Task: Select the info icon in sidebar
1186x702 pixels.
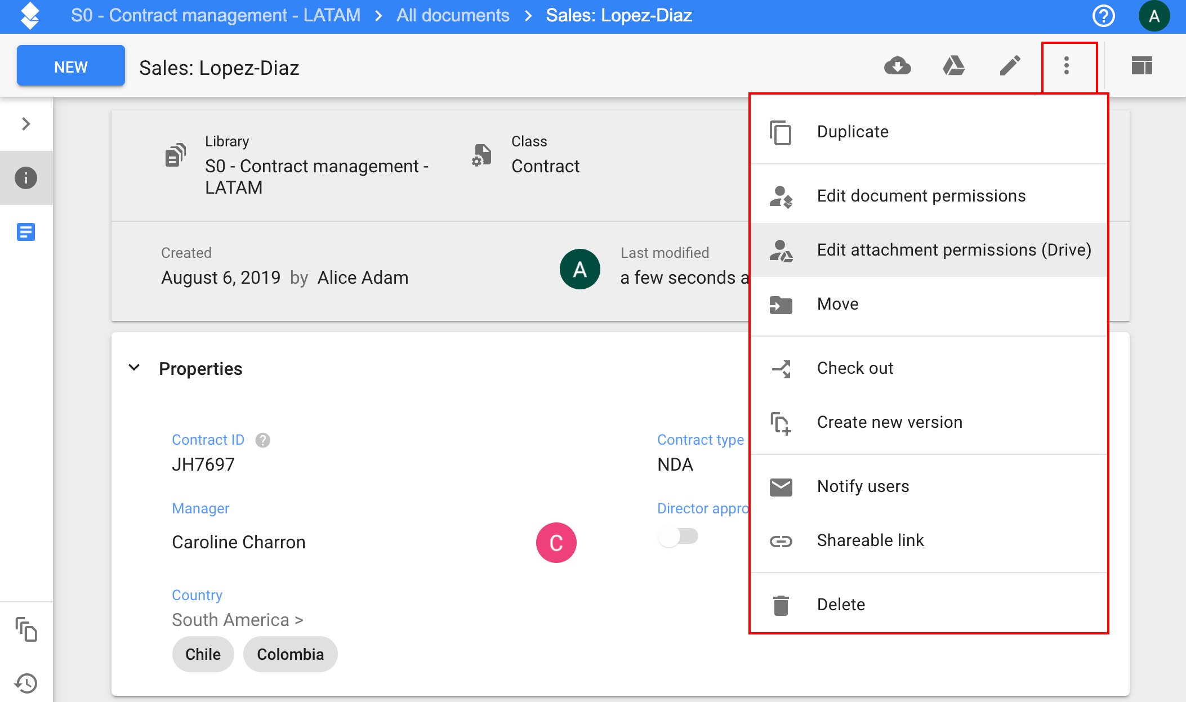Action: coord(26,178)
